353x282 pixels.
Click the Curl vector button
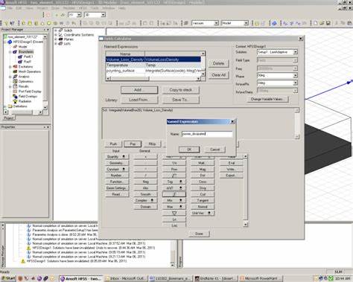[x=203, y=194]
